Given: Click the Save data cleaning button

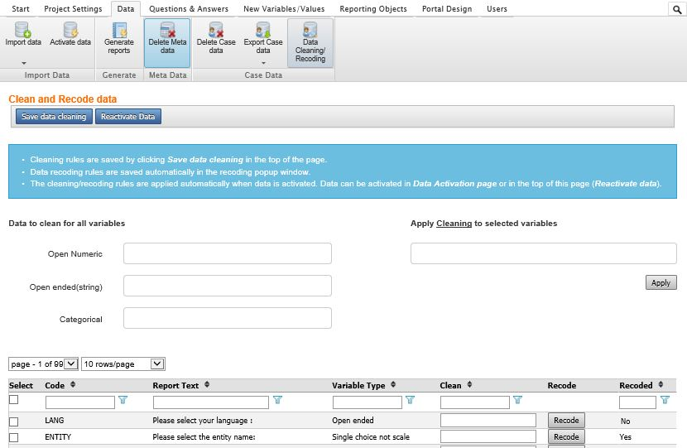Looking at the screenshot, I should click(54, 117).
